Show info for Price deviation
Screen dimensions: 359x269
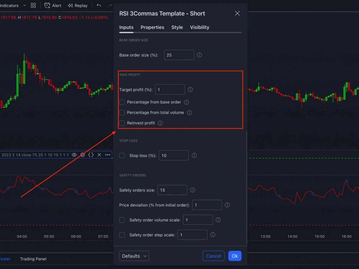click(x=227, y=205)
